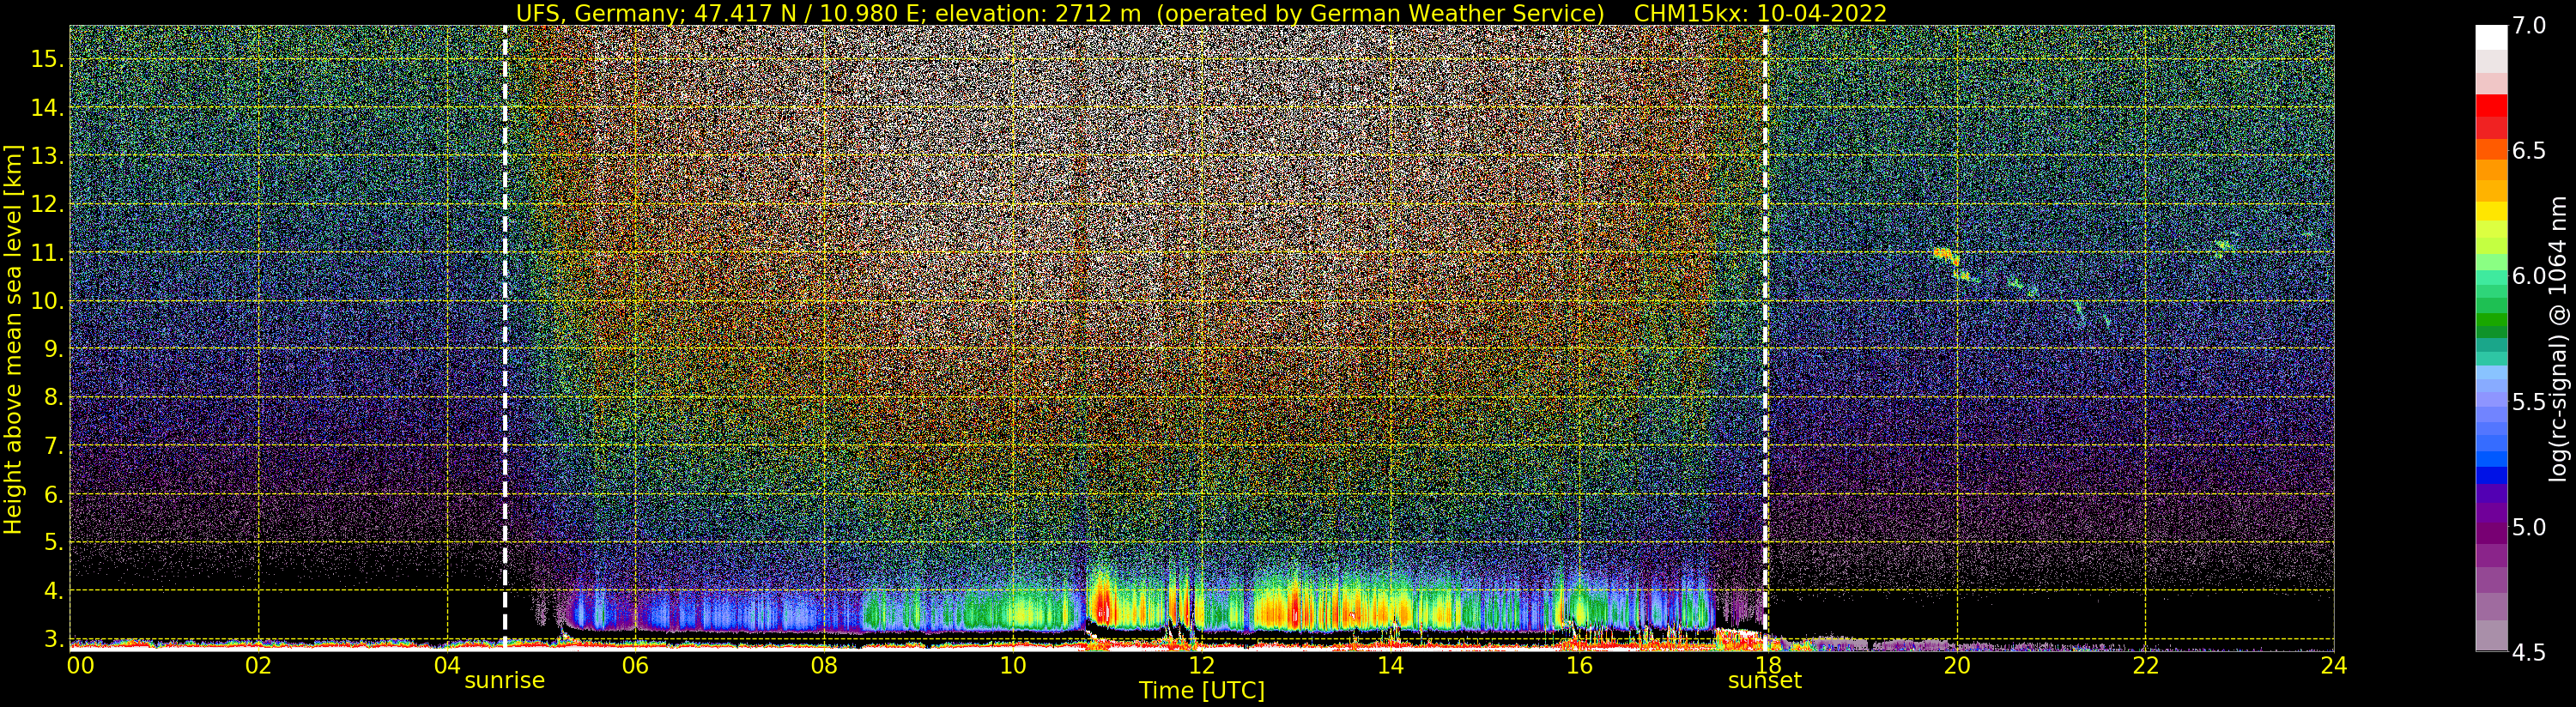The height and width of the screenshot is (707, 2576).
Task: Click the bright red colorbar segment
Action: 2491,106
